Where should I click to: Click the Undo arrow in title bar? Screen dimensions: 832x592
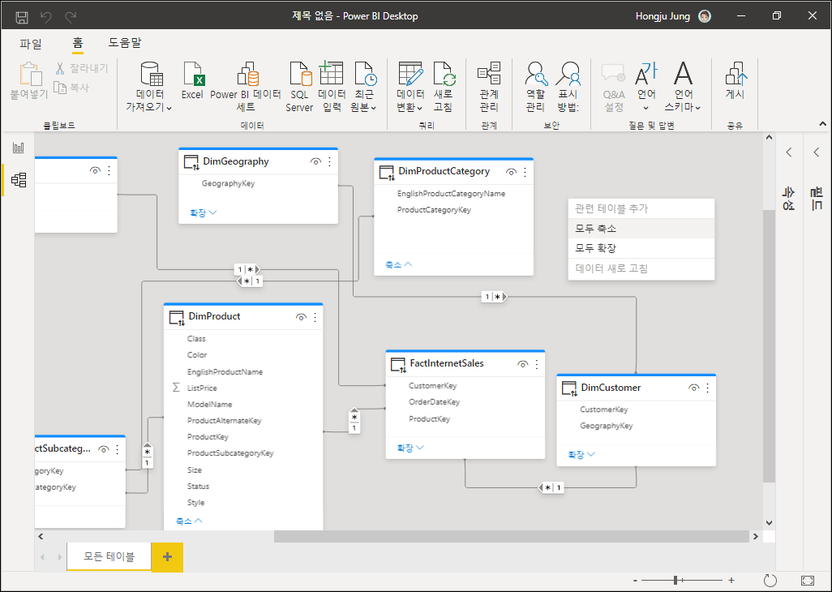pos(46,17)
